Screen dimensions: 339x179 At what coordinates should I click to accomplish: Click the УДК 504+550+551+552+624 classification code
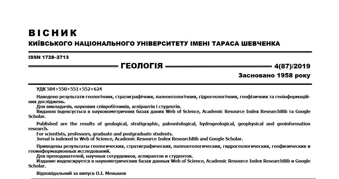point(69,89)
